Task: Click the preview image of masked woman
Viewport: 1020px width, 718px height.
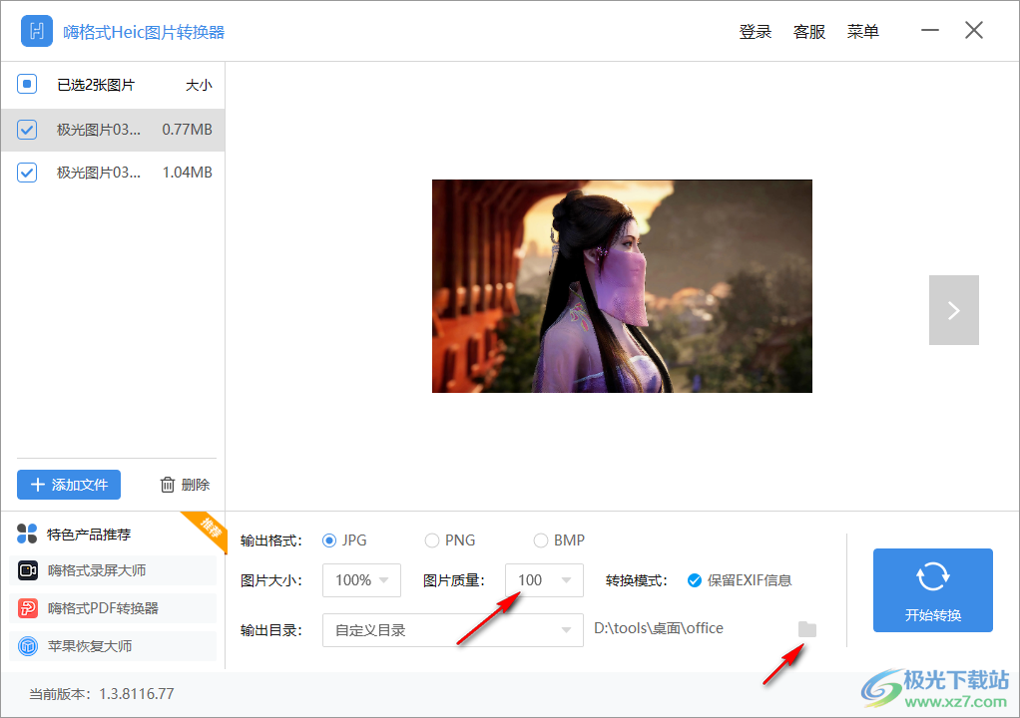Action: pyautogui.click(x=622, y=286)
